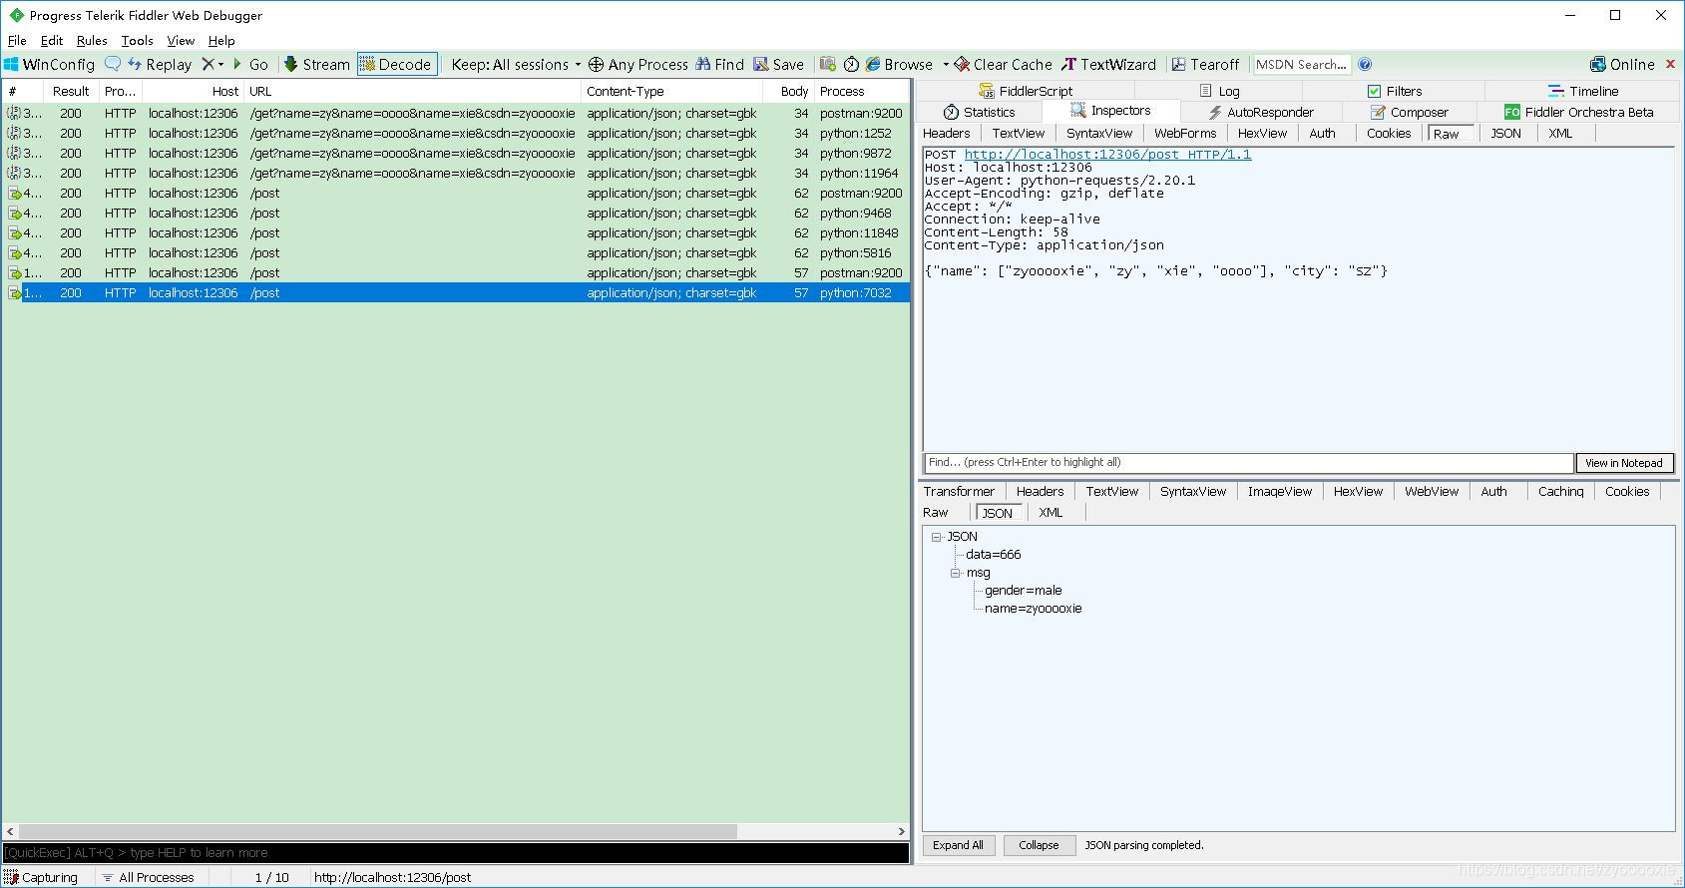Click the MSDN Search input box
This screenshot has height=888, width=1685.
[x=1302, y=64]
